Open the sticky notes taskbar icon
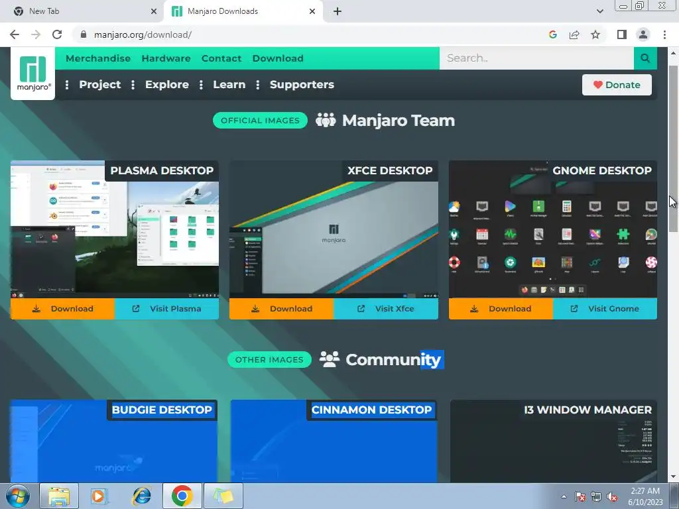Image resolution: width=679 pixels, height=509 pixels. pos(223,496)
